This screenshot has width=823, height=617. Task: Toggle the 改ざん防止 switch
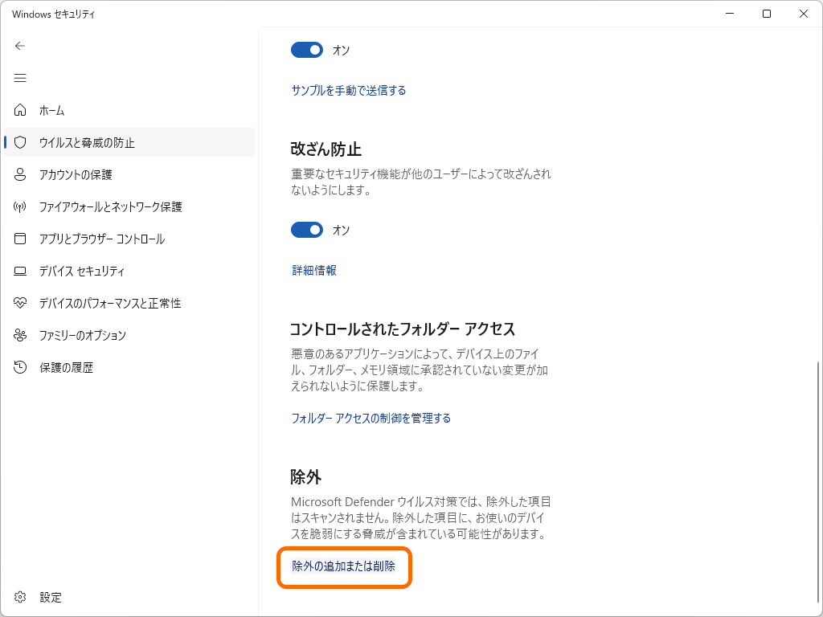[307, 230]
